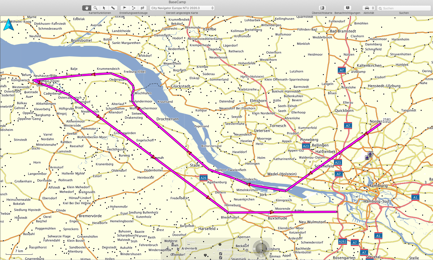
Task: Select the New Track footprints tool
Action: point(142,8)
